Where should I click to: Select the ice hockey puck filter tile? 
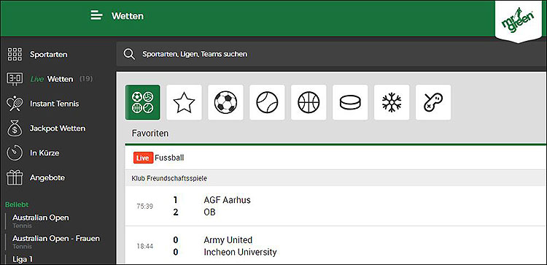(x=350, y=102)
